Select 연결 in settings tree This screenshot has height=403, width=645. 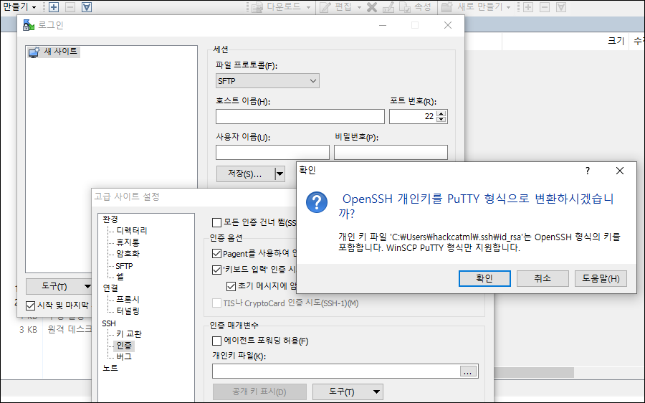[x=110, y=288]
